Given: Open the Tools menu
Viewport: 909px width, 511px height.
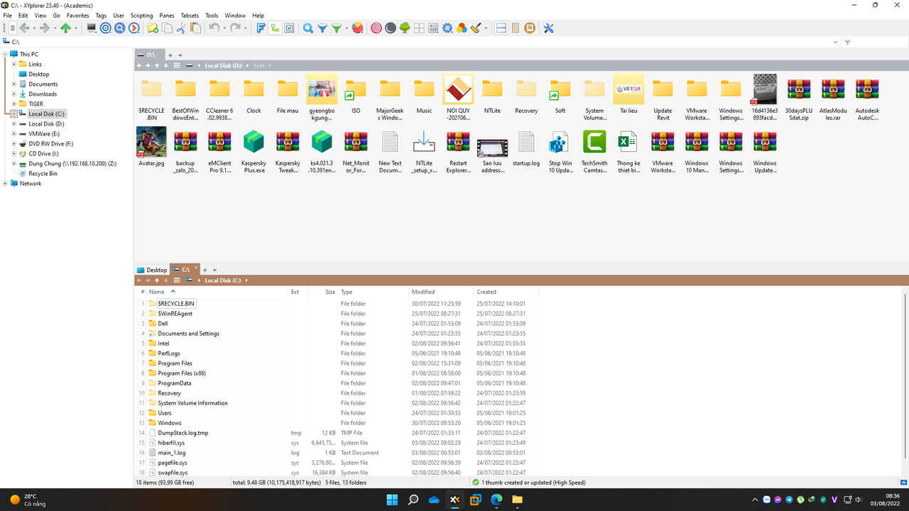Looking at the screenshot, I should pyautogui.click(x=211, y=15).
